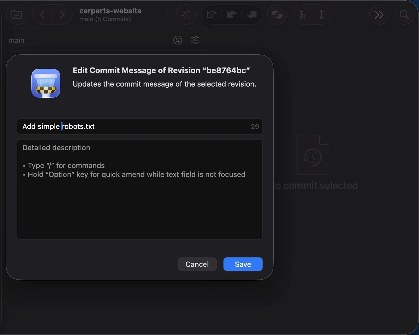Open history view options sliders icon
Screen dimensions: 419x335
click(x=195, y=40)
